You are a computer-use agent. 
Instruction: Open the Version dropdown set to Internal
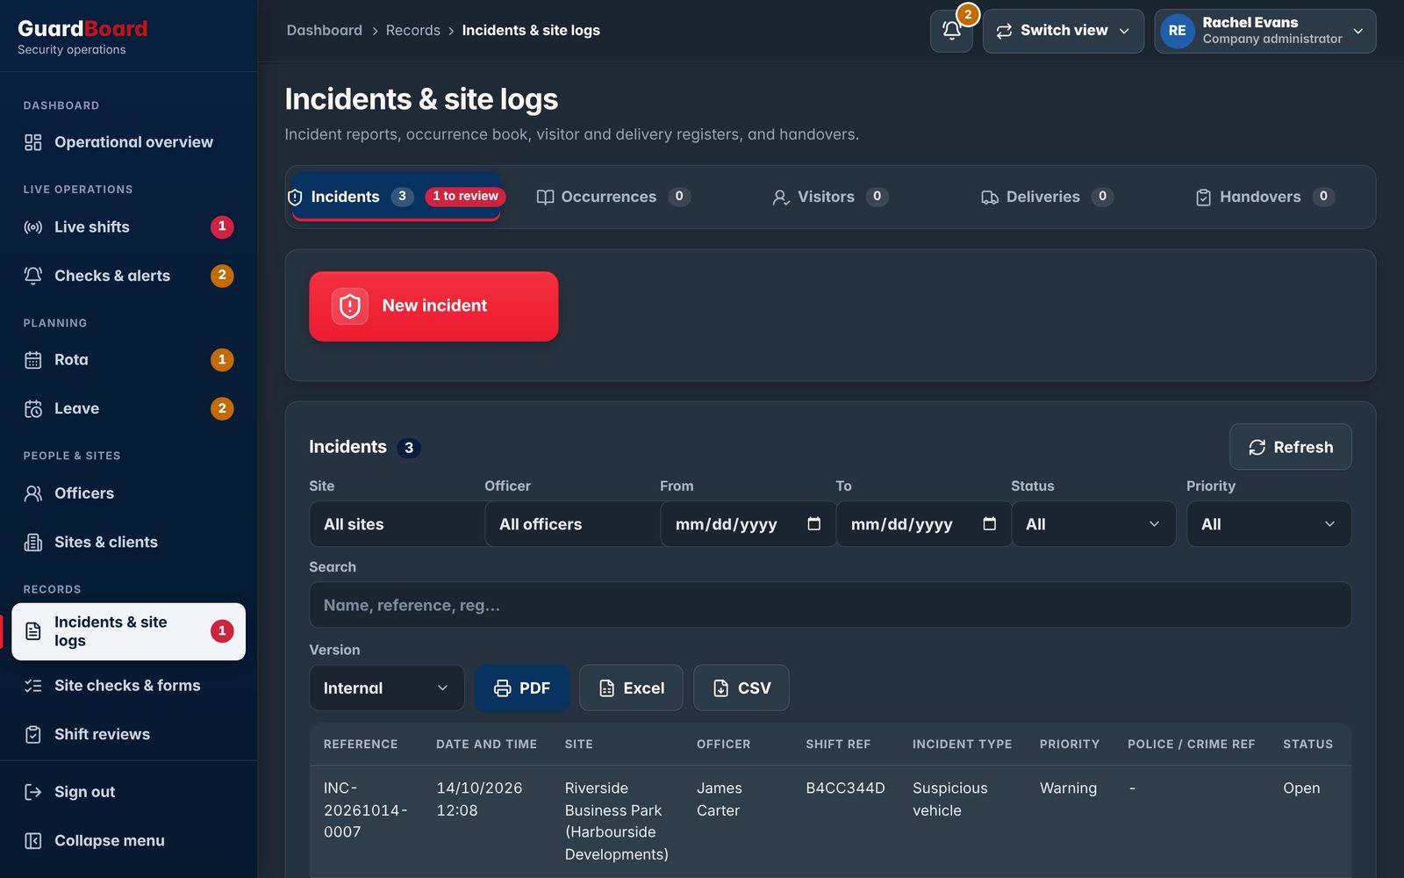(x=387, y=688)
